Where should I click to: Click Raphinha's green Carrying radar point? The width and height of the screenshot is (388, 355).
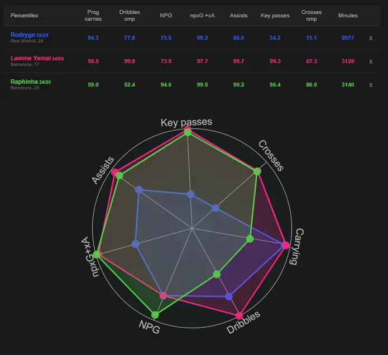click(250, 239)
